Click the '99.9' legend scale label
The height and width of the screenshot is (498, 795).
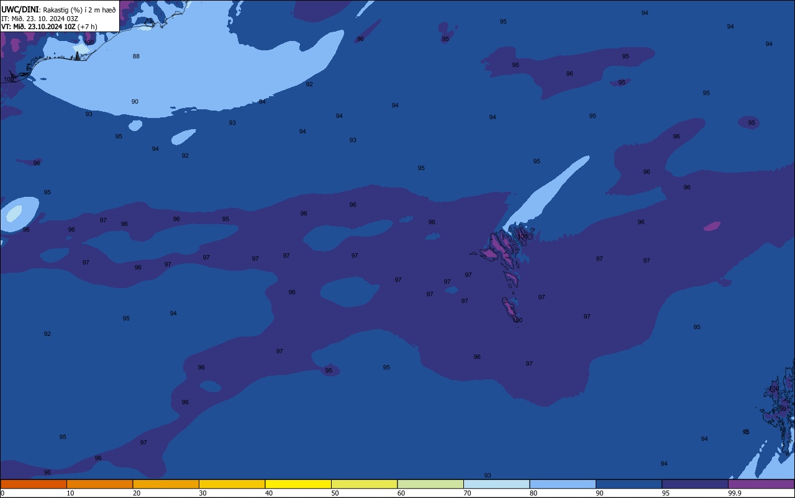pos(735,493)
